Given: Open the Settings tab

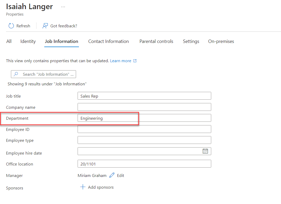Looking at the screenshot, I should (191, 41).
